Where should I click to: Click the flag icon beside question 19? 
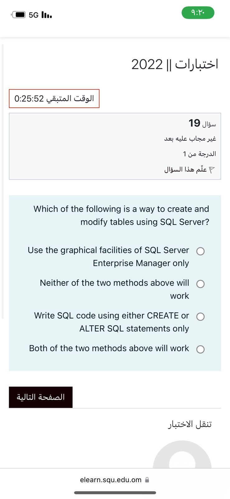point(212,170)
